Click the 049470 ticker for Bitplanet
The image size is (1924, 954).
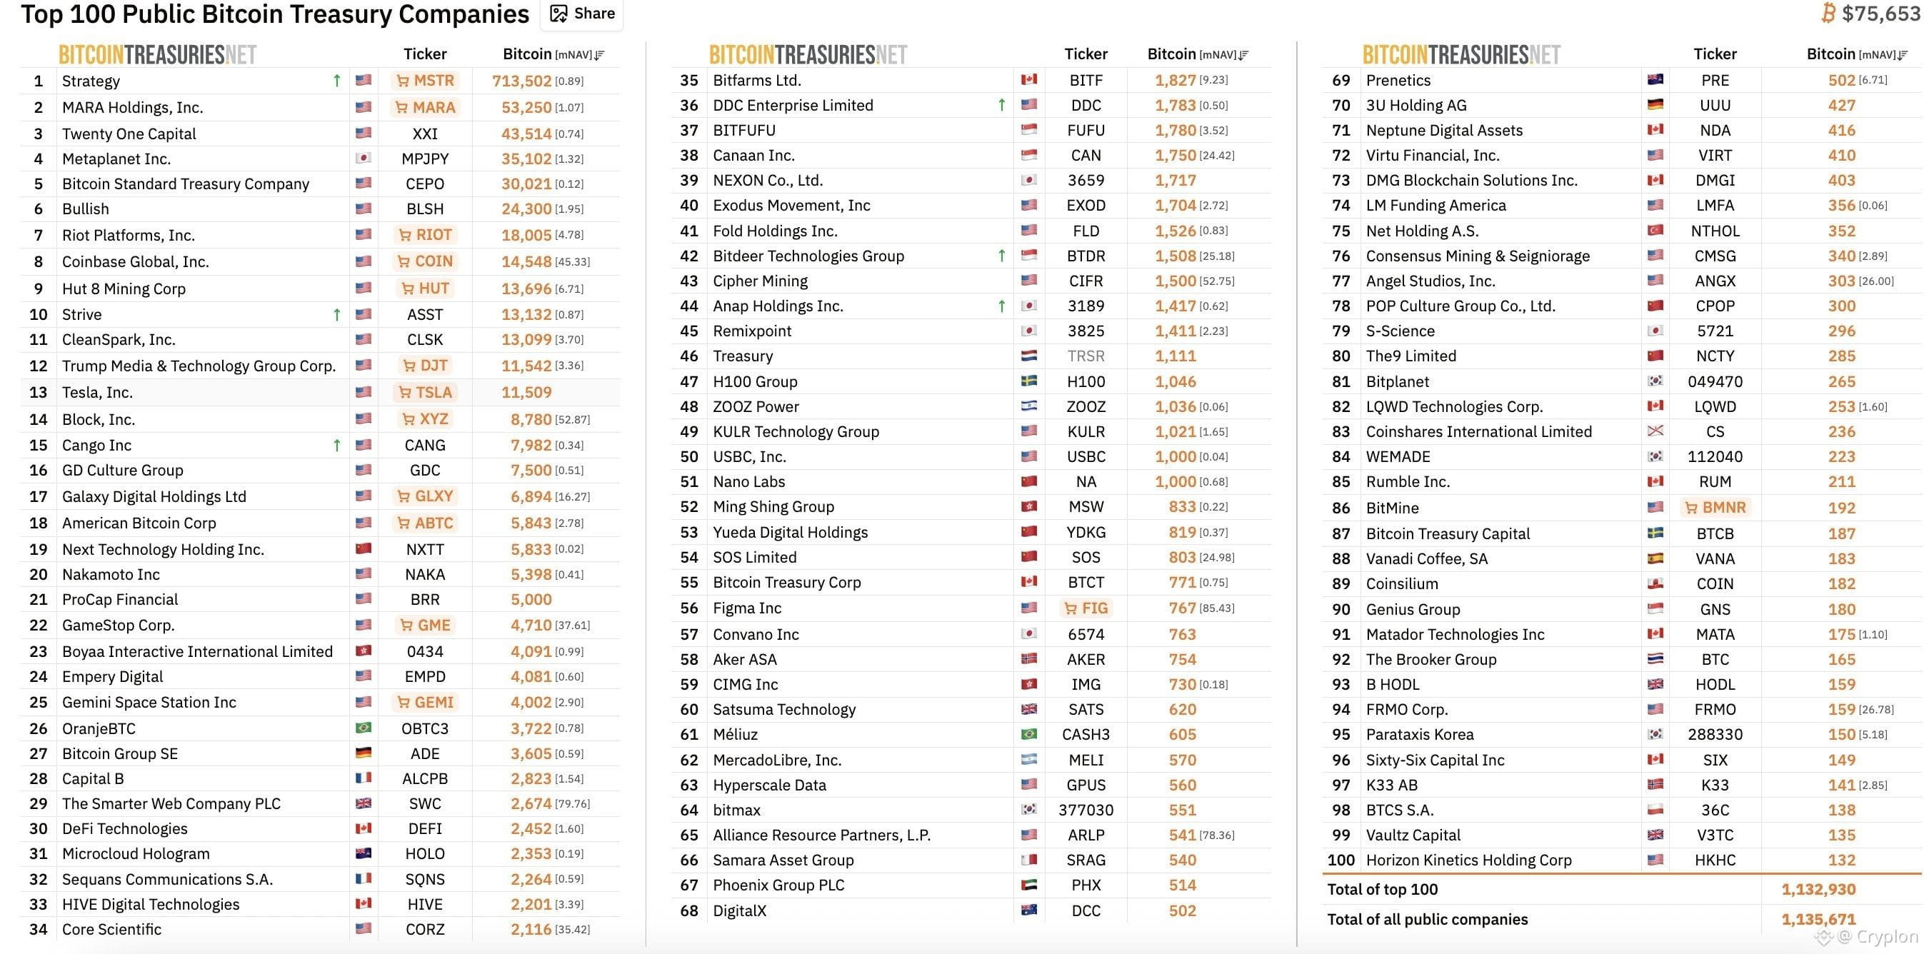[1715, 382]
